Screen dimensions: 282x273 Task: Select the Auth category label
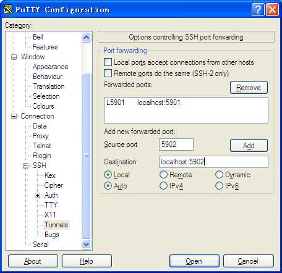pyautogui.click(x=51, y=195)
